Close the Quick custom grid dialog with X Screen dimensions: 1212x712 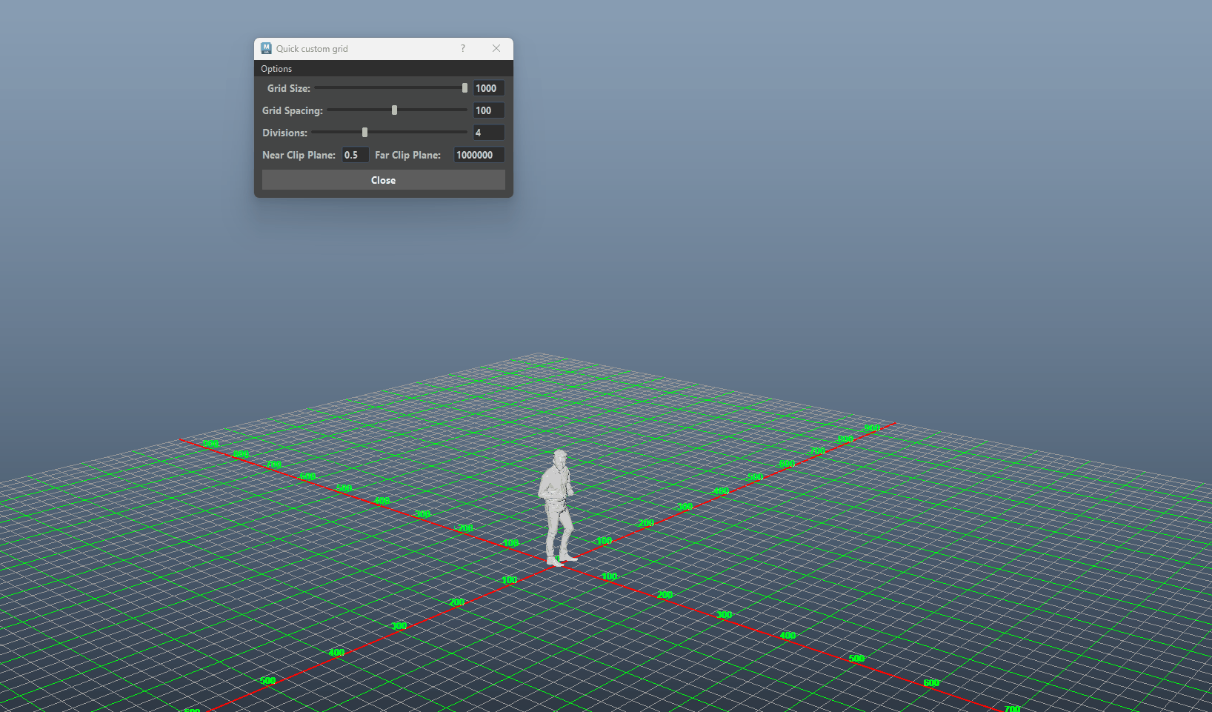pos(496,48)
